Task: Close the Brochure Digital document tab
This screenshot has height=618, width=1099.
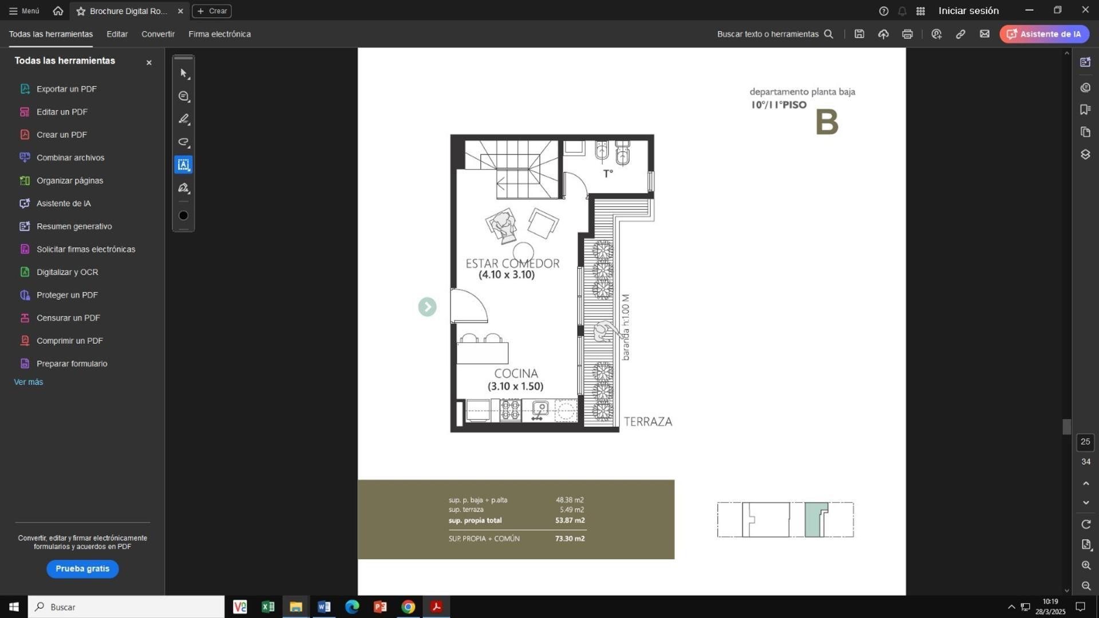Action: [180, 11]
